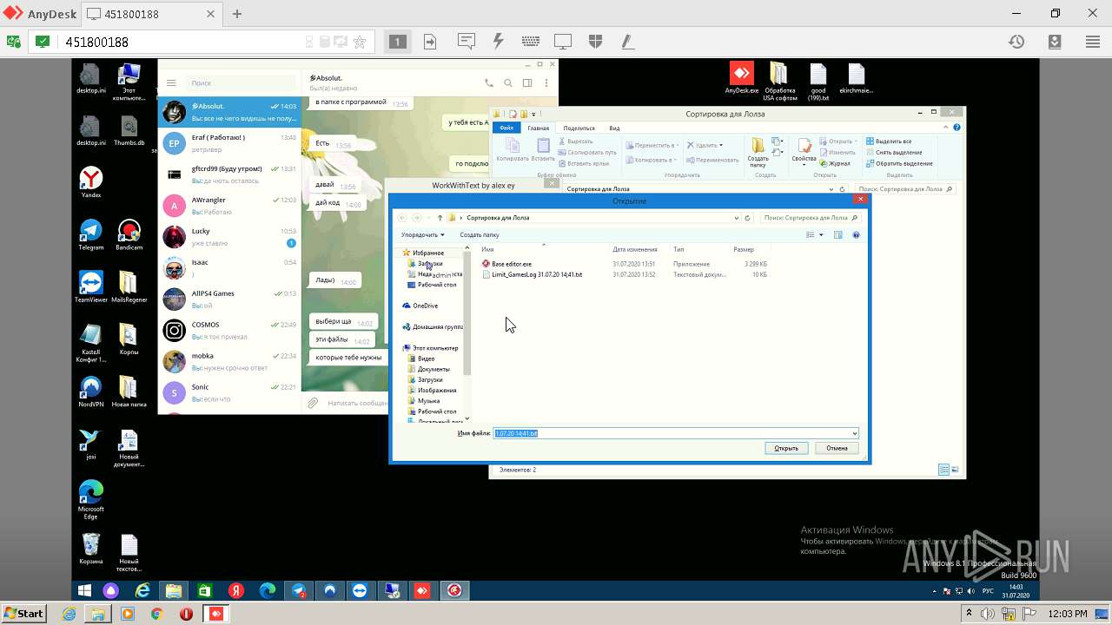Open the COSMOS chat

pyautogui.click(x=229, y=331)
